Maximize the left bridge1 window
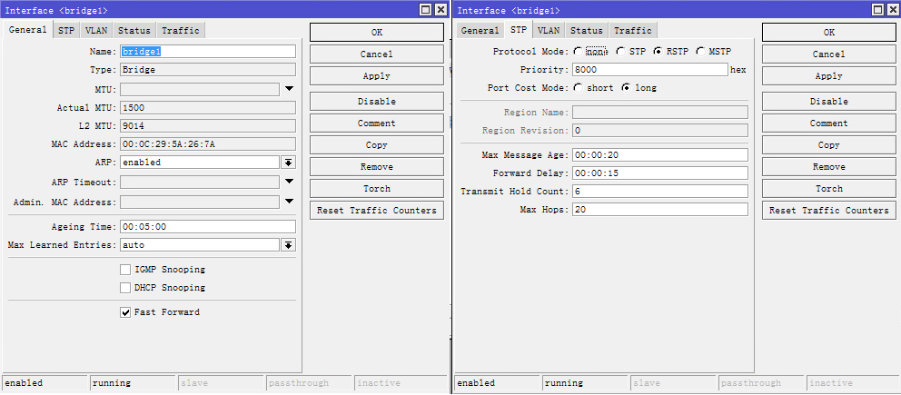The image size is (901, 395). pos(426,9)
